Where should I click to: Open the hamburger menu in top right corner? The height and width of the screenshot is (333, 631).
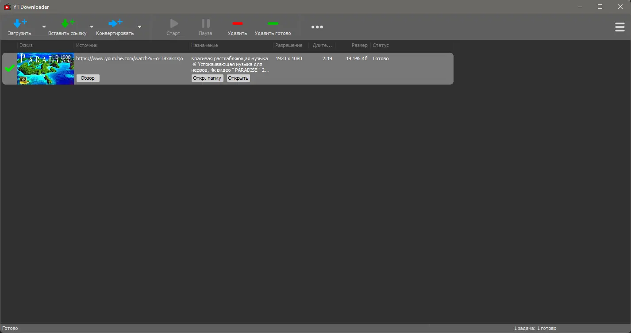pos(619,27)
